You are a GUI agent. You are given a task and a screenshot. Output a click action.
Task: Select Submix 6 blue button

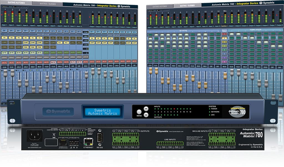224,54
